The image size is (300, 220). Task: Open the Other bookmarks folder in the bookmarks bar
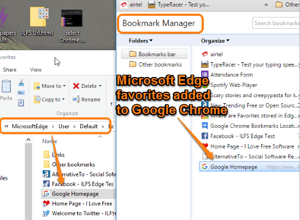click(x=287, y=4)
